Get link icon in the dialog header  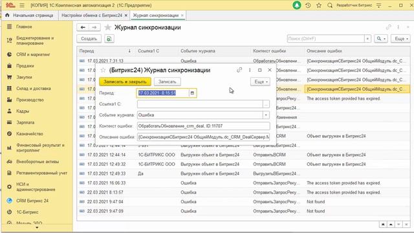tap(239, 70)
